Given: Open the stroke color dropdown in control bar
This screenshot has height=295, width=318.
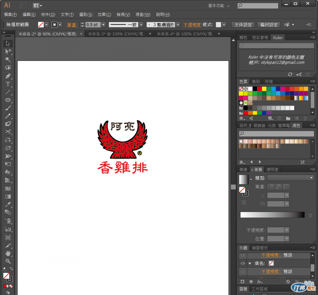Looking at the screenshot, I should tap(60, 25).
